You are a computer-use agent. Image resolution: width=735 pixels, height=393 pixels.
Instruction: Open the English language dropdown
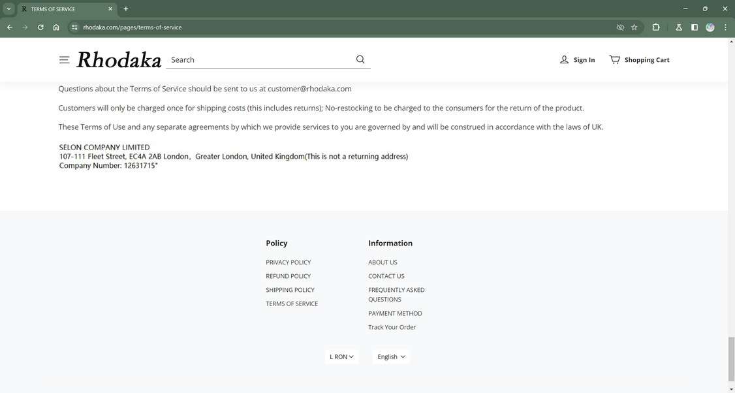pyautogui.click(x=391, y=357)
